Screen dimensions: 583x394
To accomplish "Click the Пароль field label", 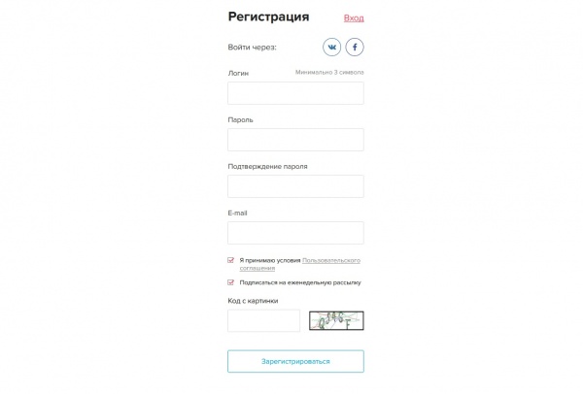I will coord(241,119).
